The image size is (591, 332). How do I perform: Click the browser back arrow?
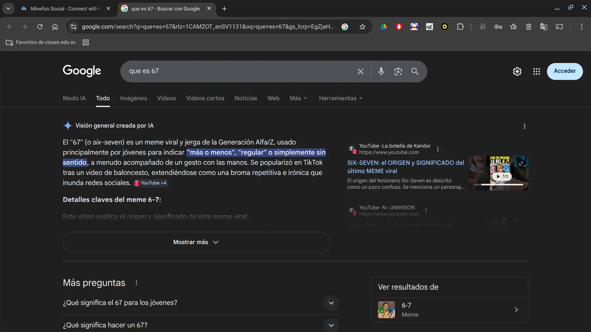[10, 27]
